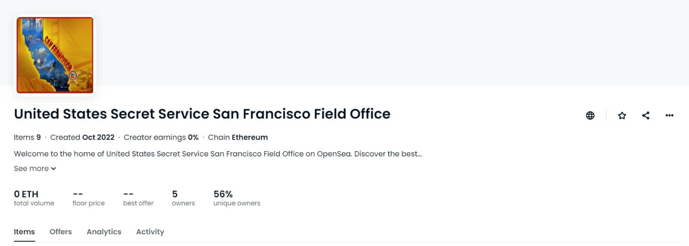Image resolution: width=689 pixels, height=246 pixels.
Task: Click the chevron next to See more
Action: click(53, 169)
